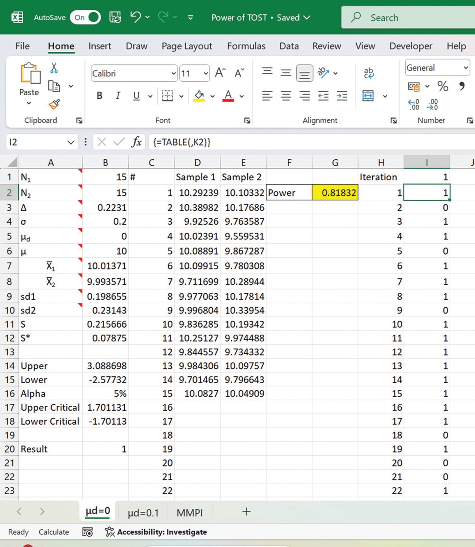Apply Percent Style to the selected cell

coord(443,86)
